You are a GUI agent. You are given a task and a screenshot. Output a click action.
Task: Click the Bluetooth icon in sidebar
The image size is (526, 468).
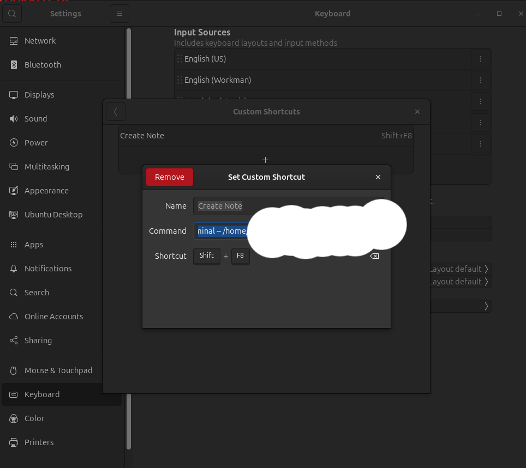14,65
